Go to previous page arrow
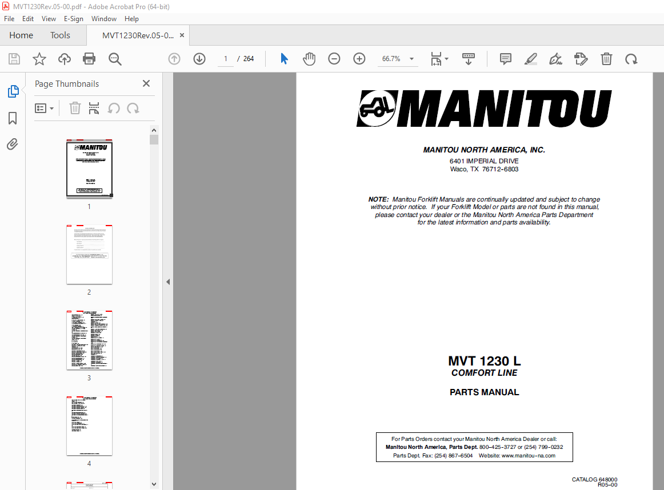Screen dimensions: 664x490 pyautogui.click(x=174, y=59)
